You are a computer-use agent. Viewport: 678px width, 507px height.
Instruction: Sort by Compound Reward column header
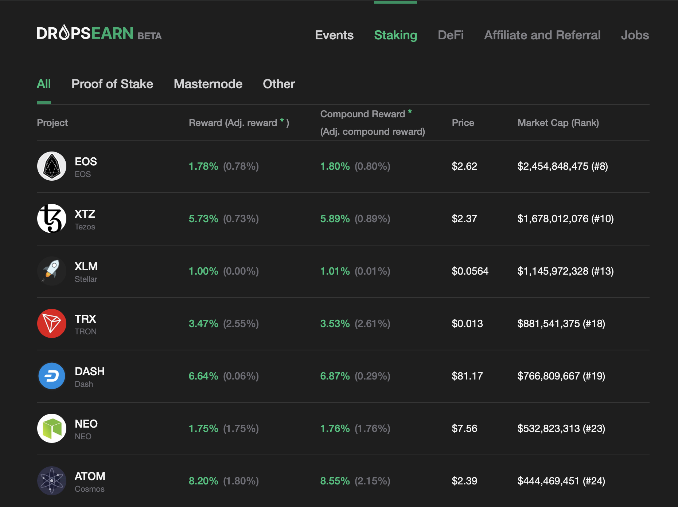pyautogui.click(x=373, y=123)
